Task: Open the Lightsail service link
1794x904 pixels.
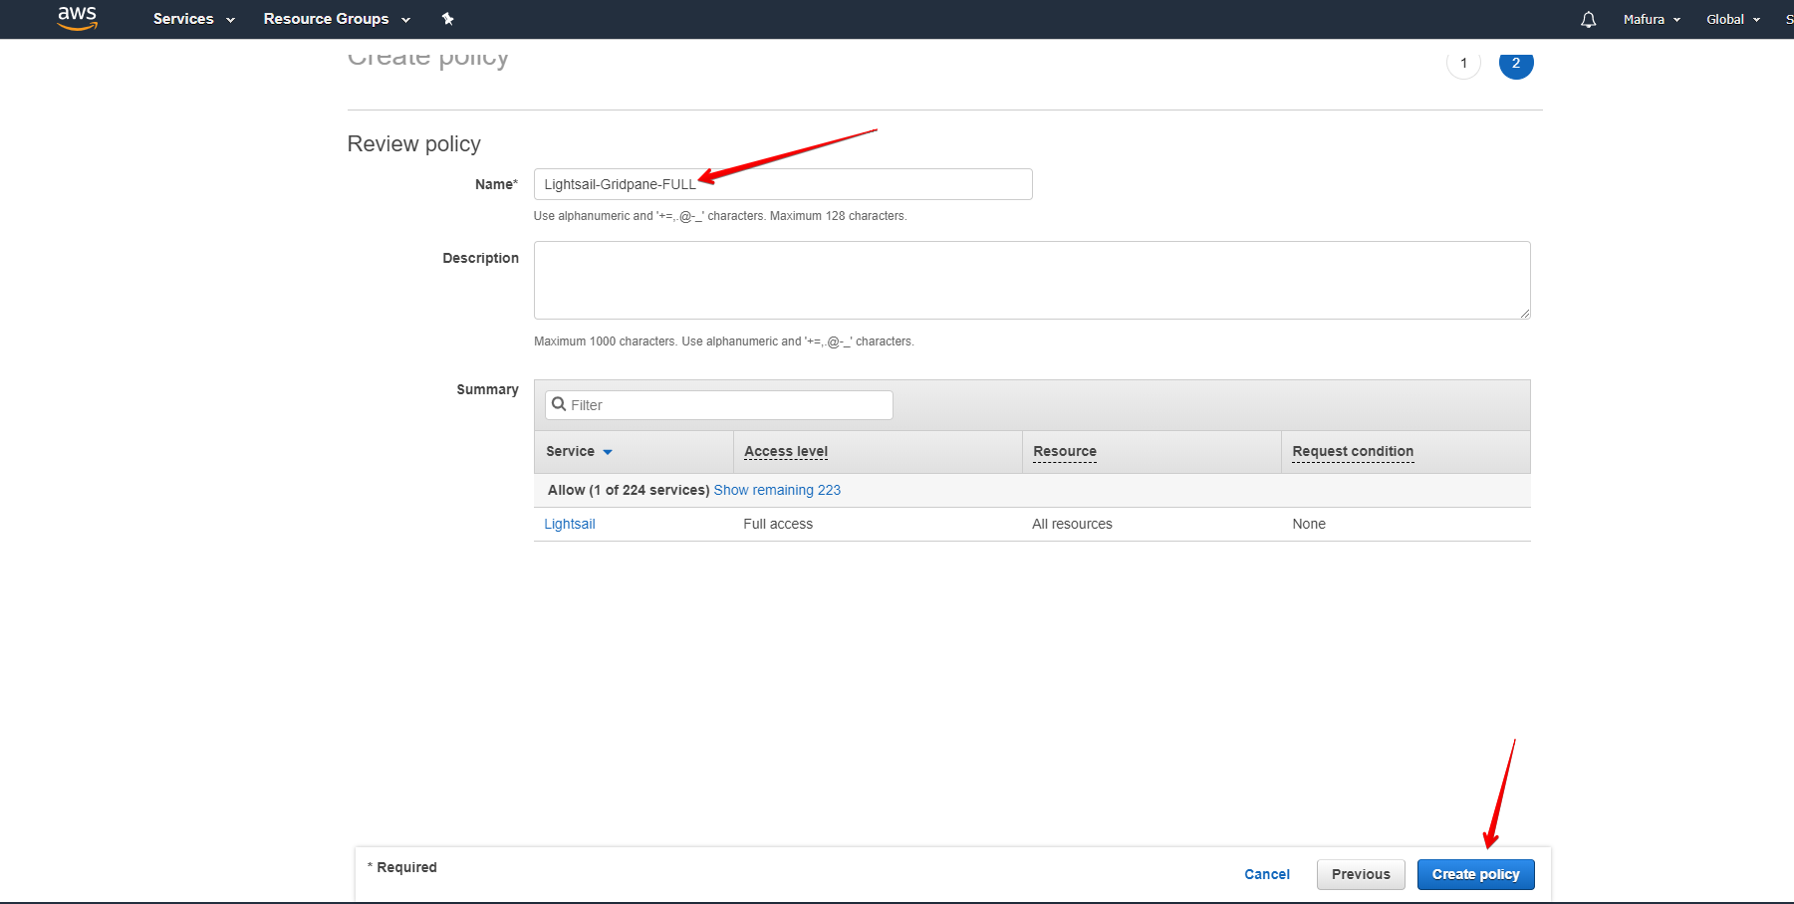Action: (x=570, y=524)
